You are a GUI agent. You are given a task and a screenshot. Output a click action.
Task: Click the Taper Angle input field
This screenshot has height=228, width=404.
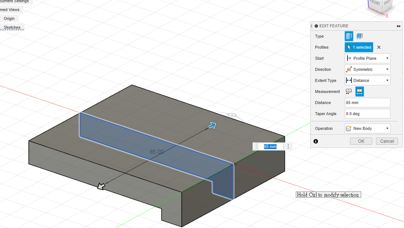pyautogui.click(x=367, y=114)
